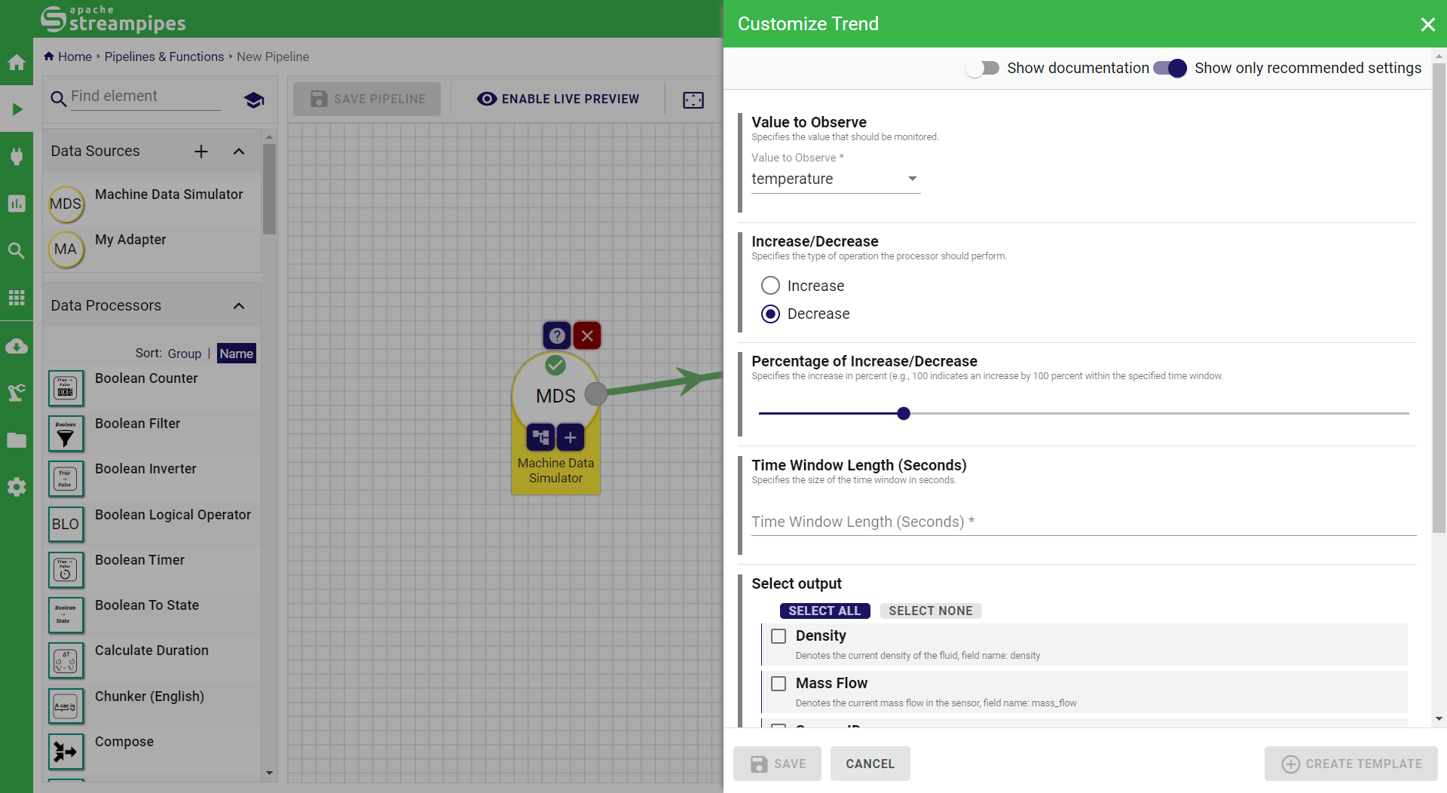The width and height of the screenshot is (1447, 793).
Task: Open the settings gear icon in sidebar
Action: [17, 487]
